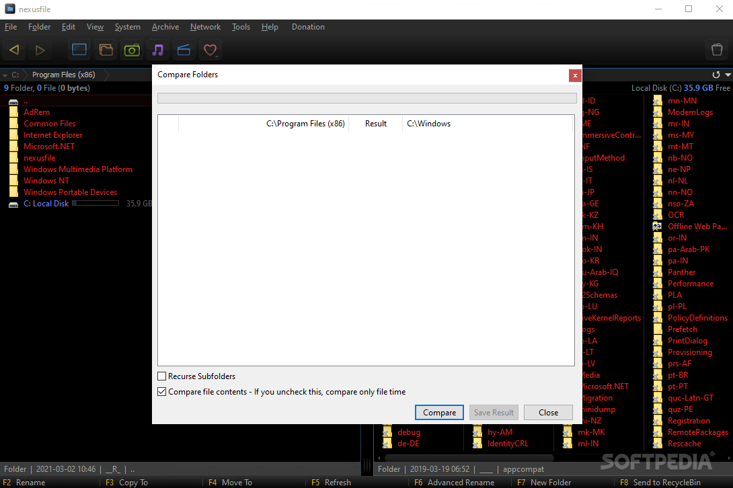Click the PolicyDefinitions folder icon

pyautogui.click(x=657, y=318)
